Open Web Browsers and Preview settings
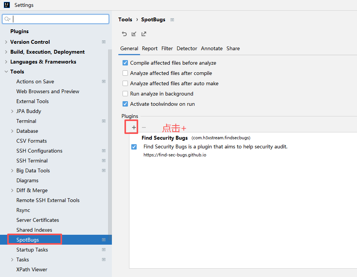 [x=48, y=91]
